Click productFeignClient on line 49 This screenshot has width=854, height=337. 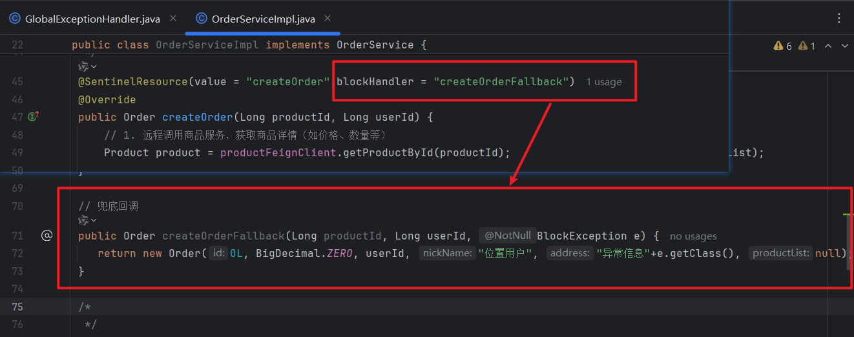[x=278, y=153]
